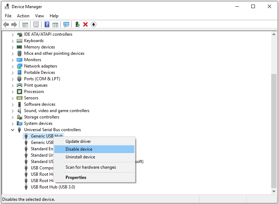This screenshot has height=204, width=279.
Task: Click Scan for hardware changes toolbar icon
Action: point(66,24)
